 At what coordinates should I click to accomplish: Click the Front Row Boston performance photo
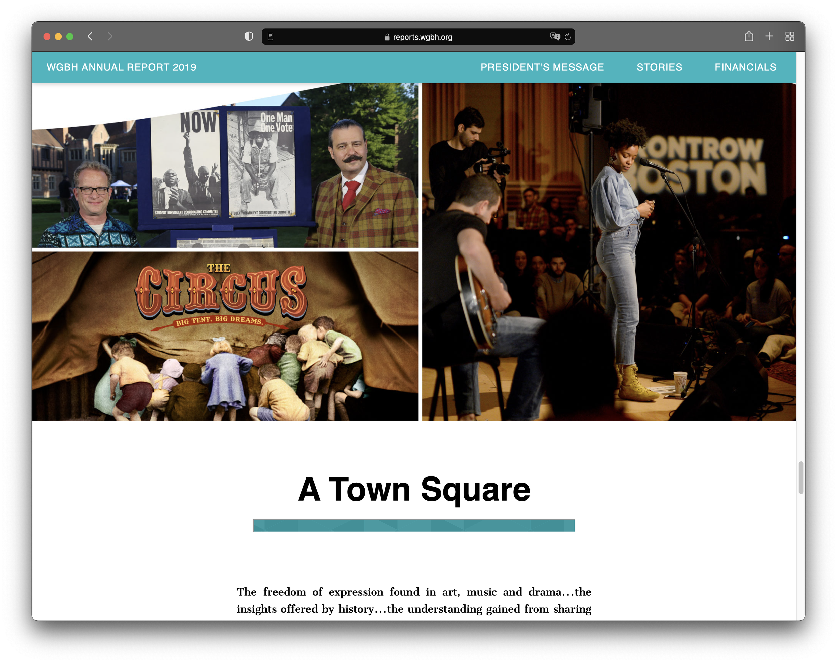coord(609,252)
